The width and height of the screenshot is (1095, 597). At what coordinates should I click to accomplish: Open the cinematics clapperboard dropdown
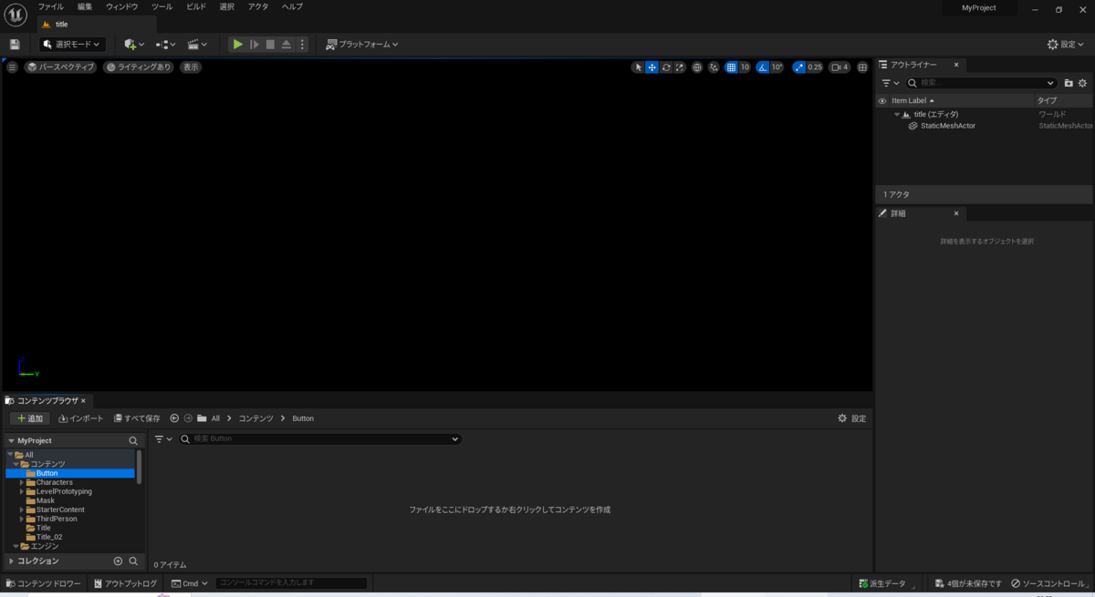click(197, 44)
